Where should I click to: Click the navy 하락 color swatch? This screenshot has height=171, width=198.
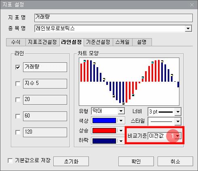104,141
